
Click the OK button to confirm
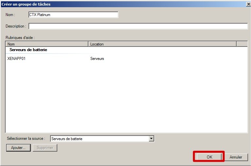tap(209, 157)
